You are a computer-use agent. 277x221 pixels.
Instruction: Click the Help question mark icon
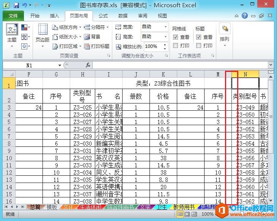point(245,16)
